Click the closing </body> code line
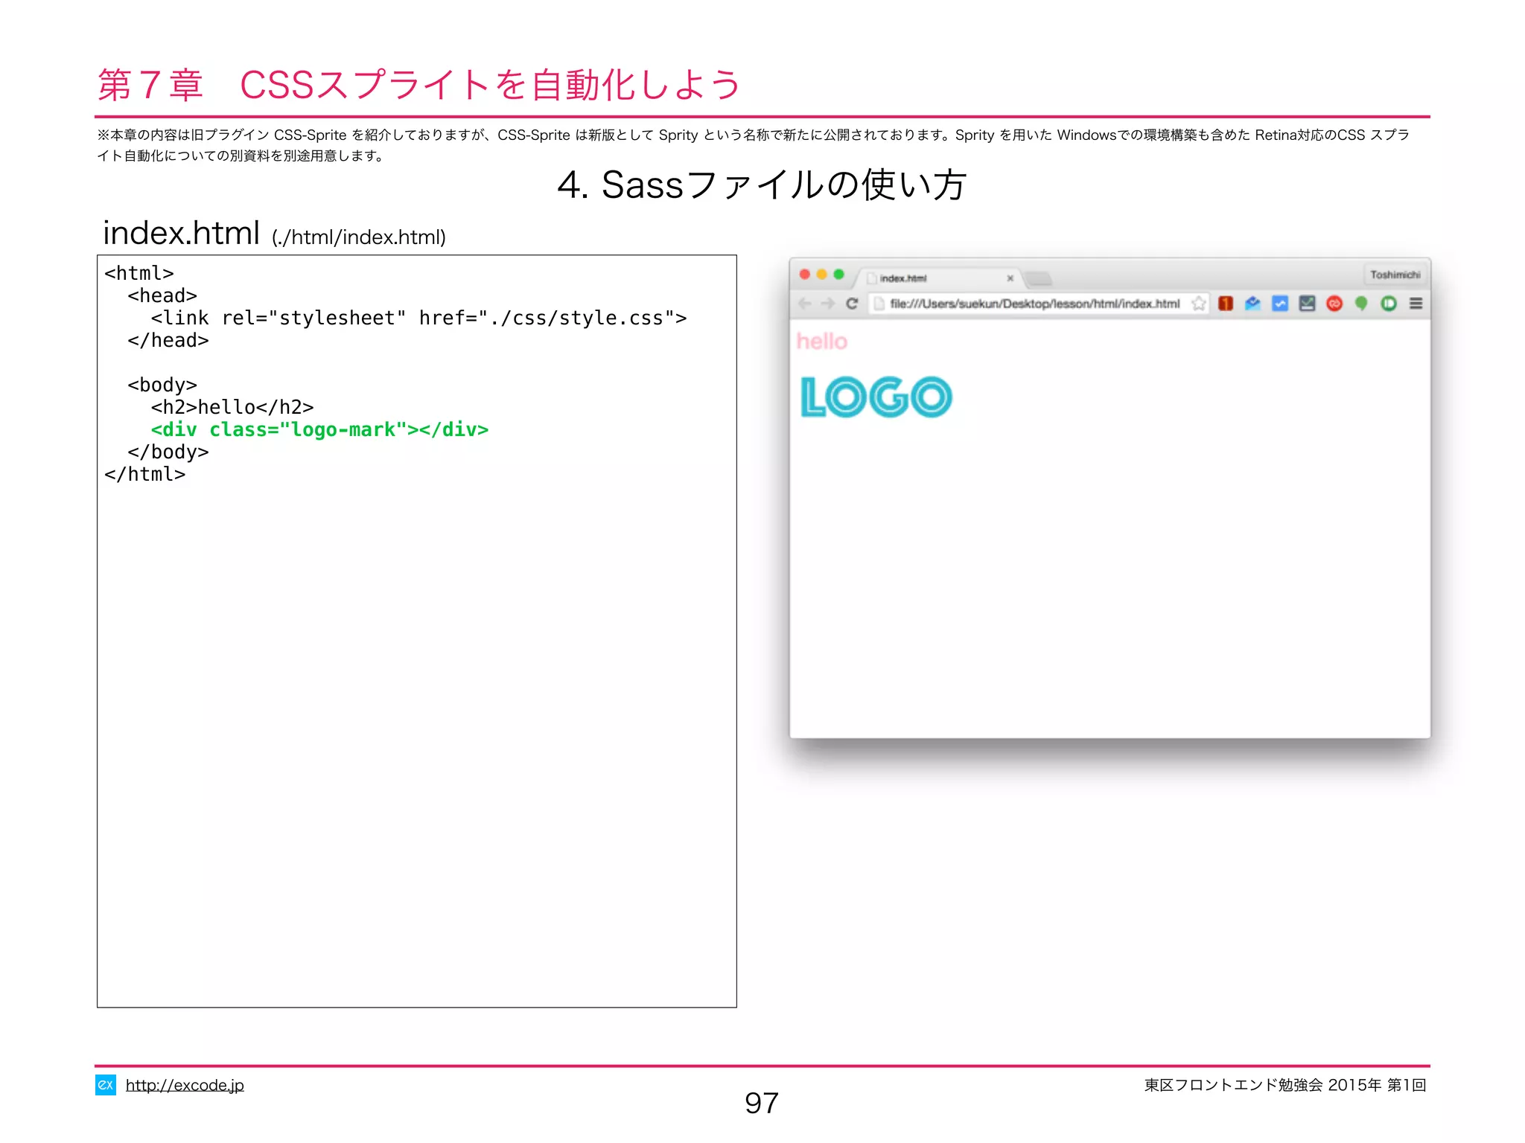 pyautogui.click(x=168, y=452)
